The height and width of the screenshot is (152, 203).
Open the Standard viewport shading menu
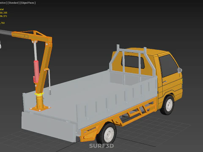coord(14,3)
